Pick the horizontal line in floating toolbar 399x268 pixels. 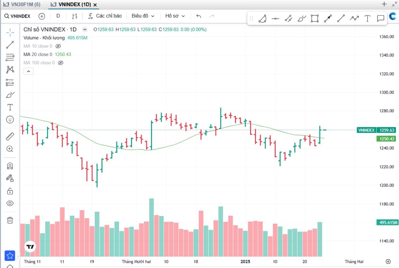(x=275, y=19)
